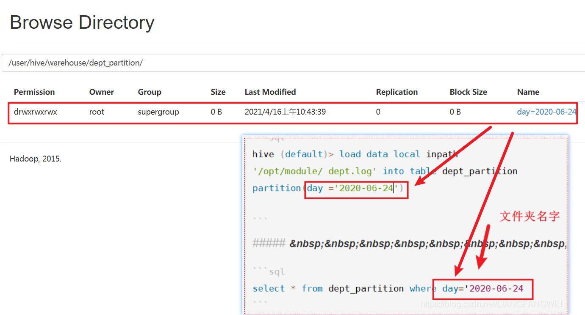Click the Last Modified column header
The width and height of the screenshot is (585, 315).
tap(270, 92)
